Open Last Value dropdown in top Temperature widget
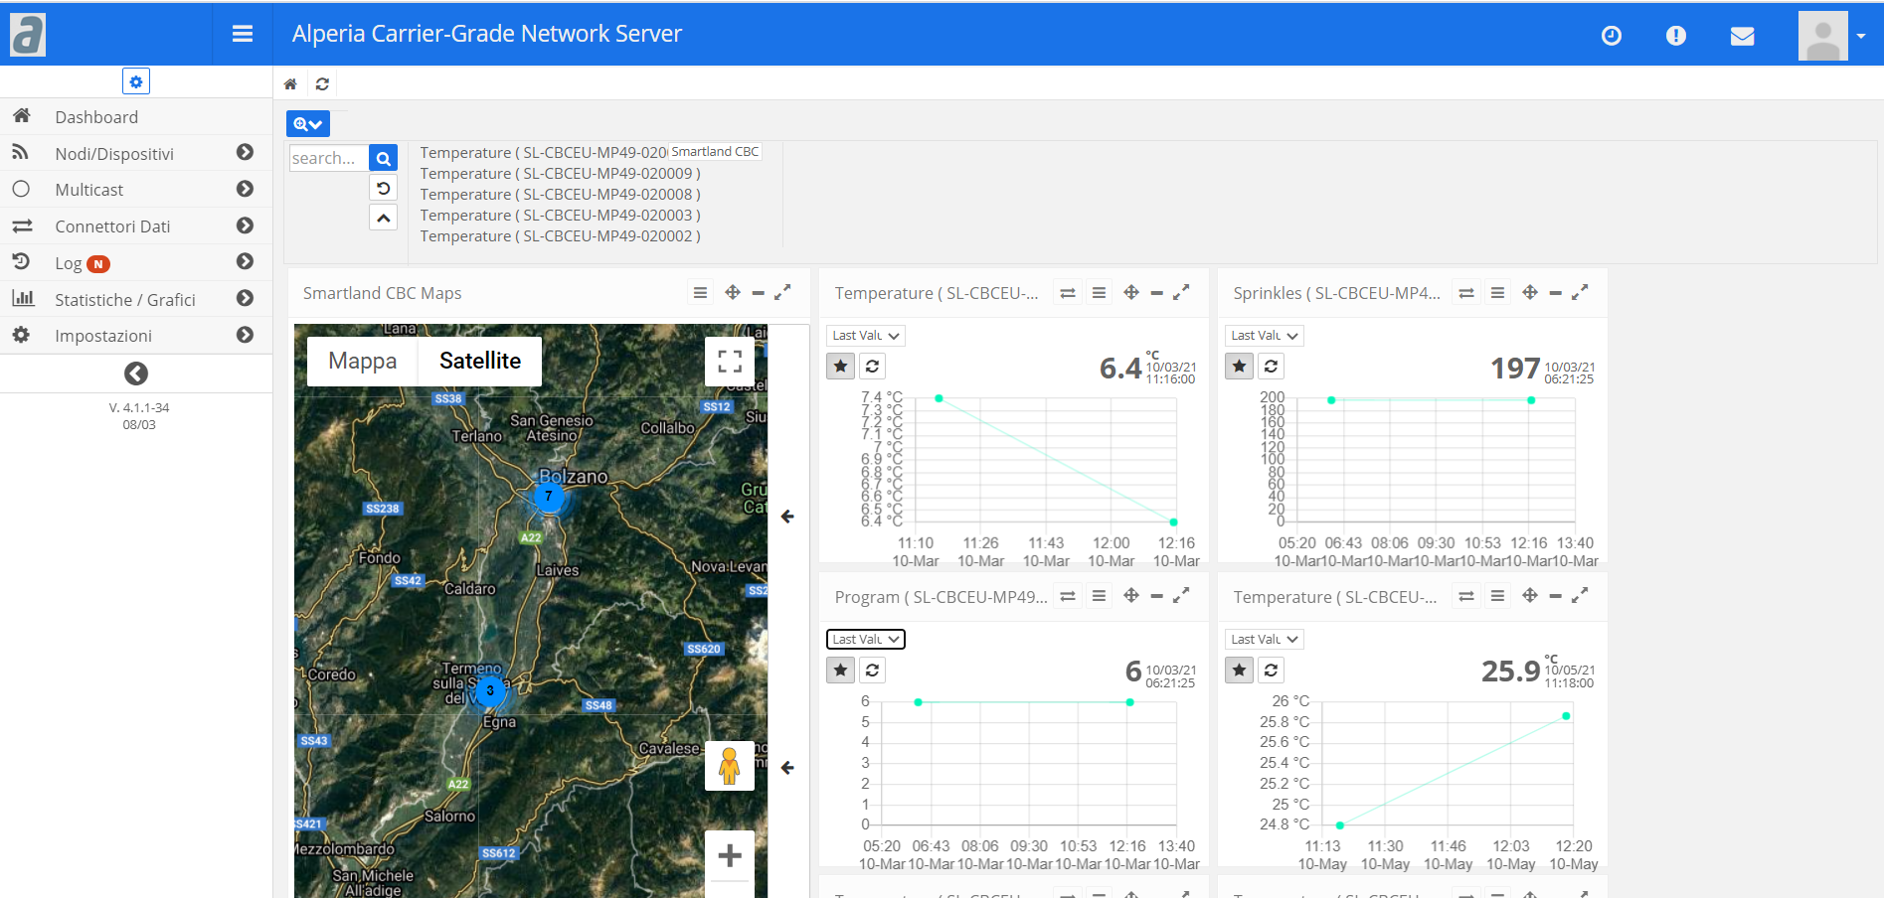Screen dimensions: 1884x898 click(x=866, y=336)
